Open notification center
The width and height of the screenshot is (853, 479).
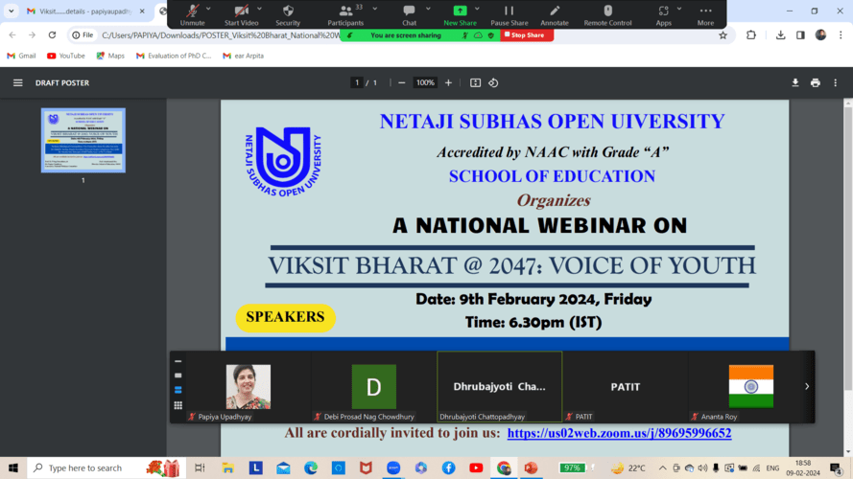(x=836, y=468)
